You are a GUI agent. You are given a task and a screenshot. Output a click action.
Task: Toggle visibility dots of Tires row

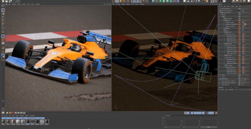tap(241, 30)
